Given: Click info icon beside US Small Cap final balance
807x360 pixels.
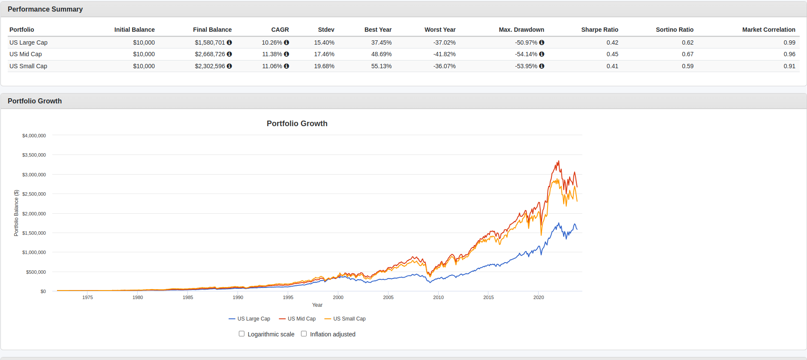Looking at the screenshot, I should [229, 66].
